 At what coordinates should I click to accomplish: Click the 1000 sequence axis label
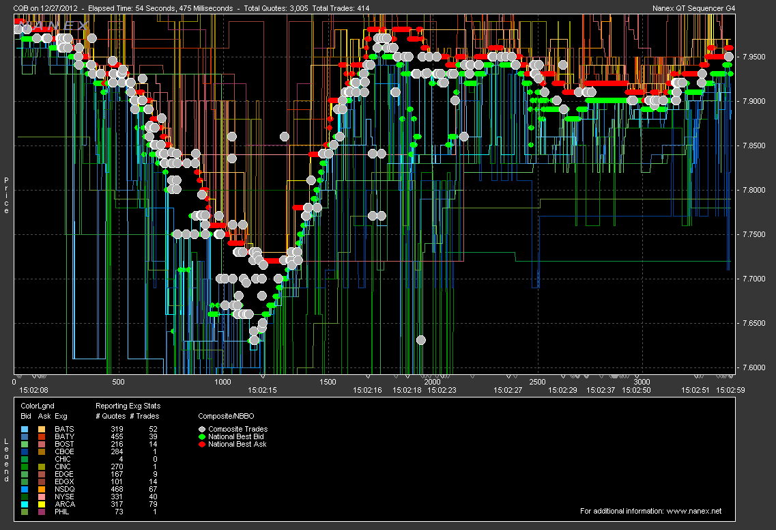tap(222, 382)
